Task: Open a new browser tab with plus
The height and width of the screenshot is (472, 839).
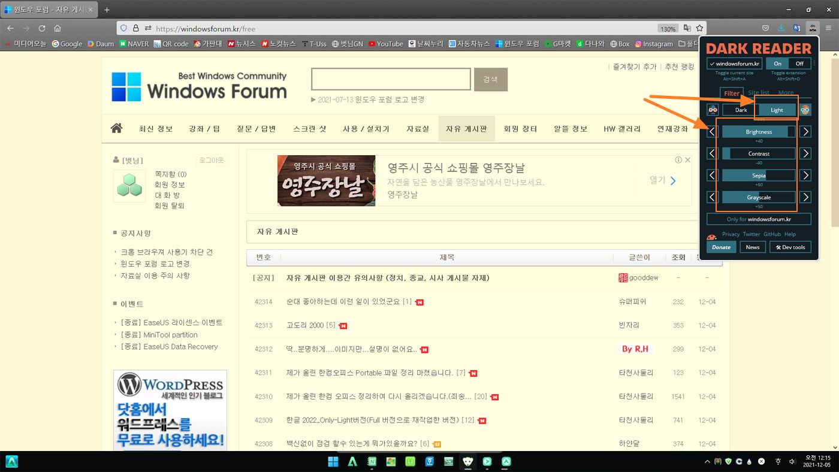Action: (107, 10)
